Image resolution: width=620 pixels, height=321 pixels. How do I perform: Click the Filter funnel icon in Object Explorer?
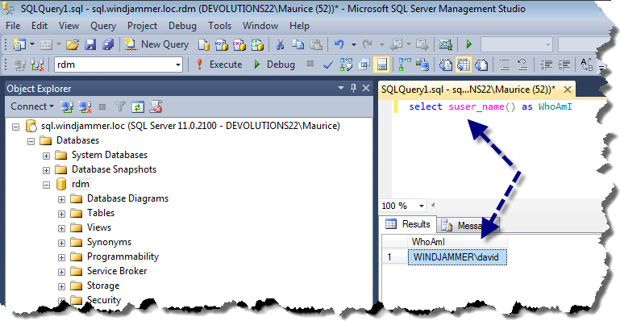click(120, 106)
